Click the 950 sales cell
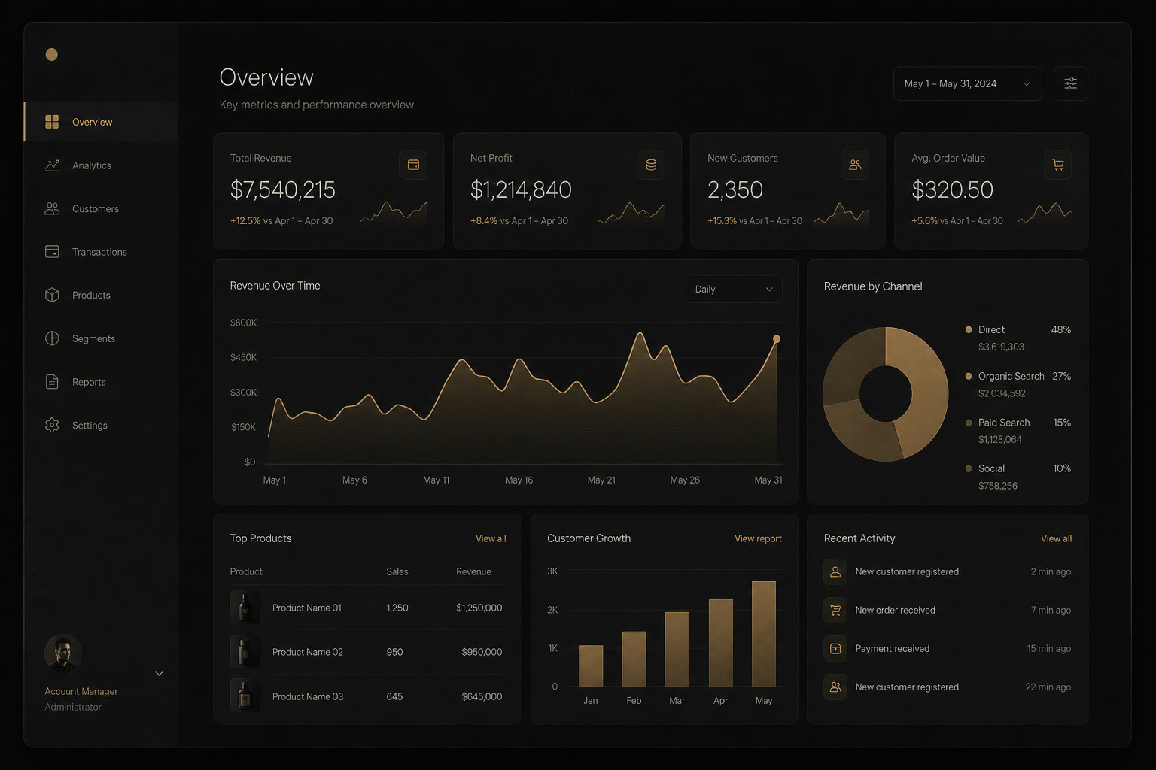 (x=394, y=652)
